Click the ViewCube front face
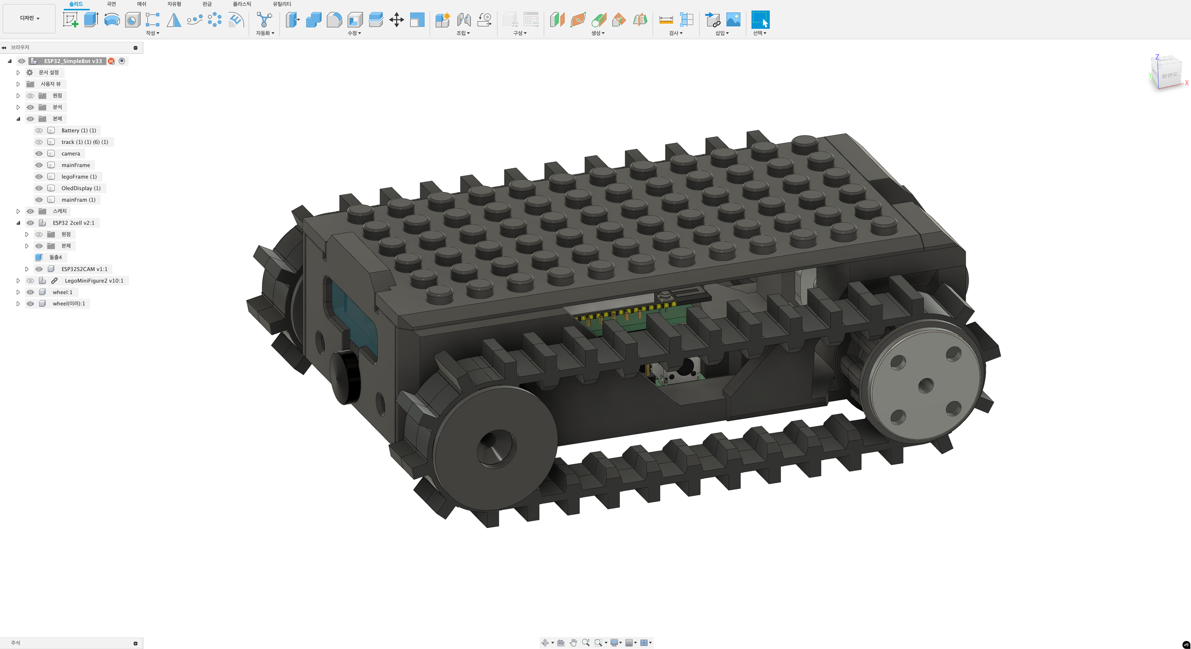This screenshot has width=1191, height=649. 1169,76
